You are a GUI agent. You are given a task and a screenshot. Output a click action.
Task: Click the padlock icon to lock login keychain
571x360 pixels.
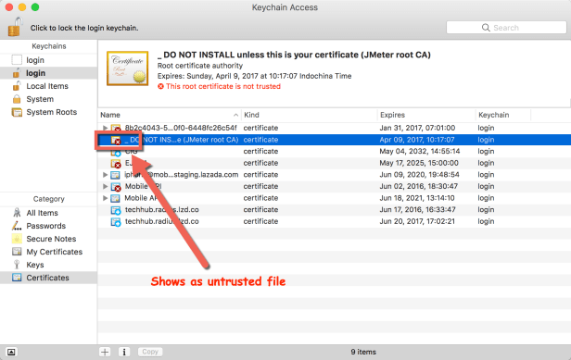coord(15,27)
